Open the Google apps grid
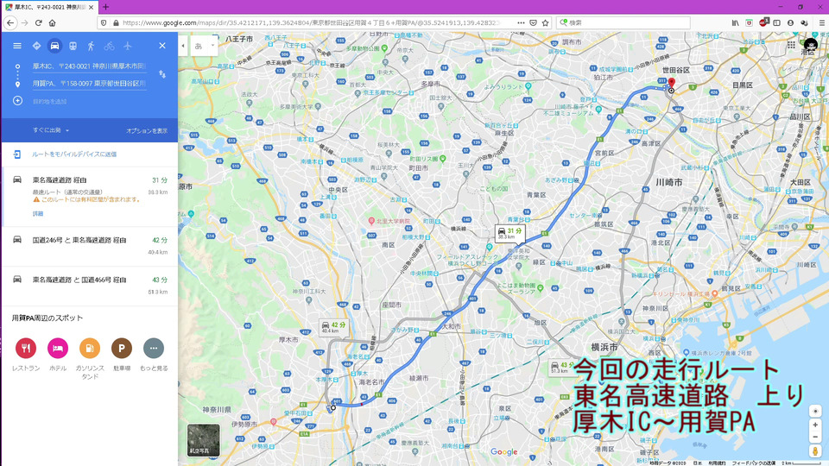This screenshot has height=466, width=829. [791, 46]
